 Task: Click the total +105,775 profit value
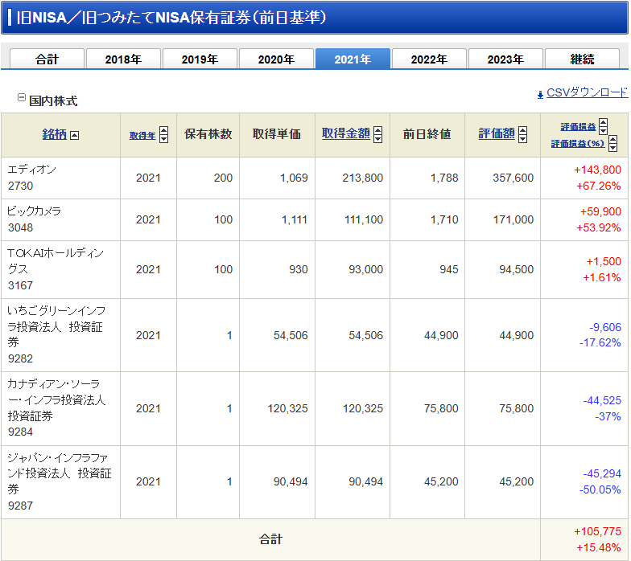click(597, 531)
